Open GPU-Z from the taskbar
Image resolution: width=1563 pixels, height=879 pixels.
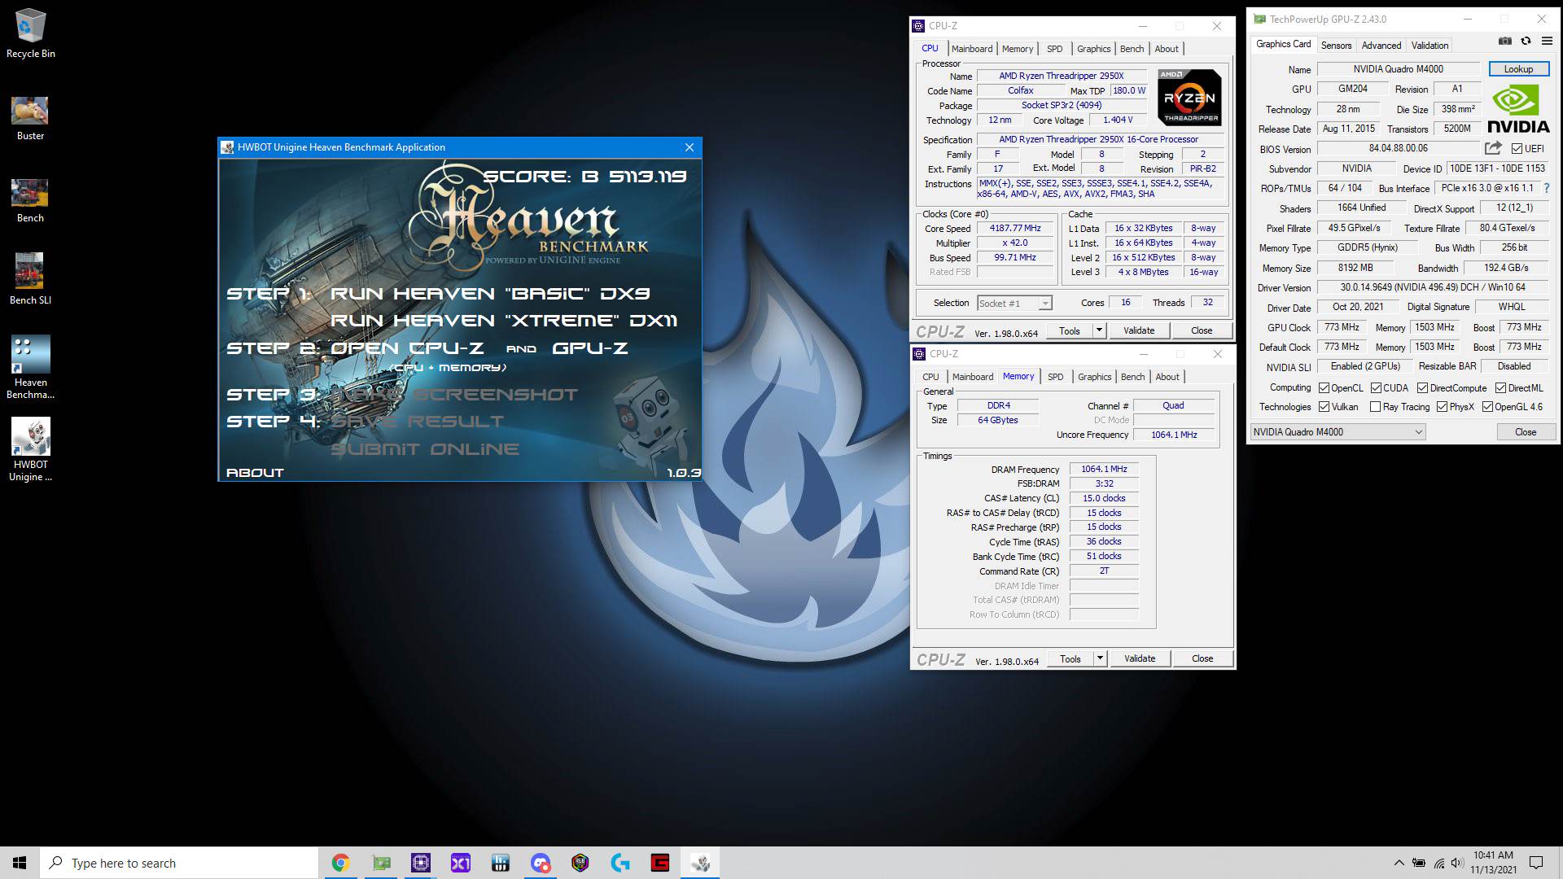click(x=381, y=863)
